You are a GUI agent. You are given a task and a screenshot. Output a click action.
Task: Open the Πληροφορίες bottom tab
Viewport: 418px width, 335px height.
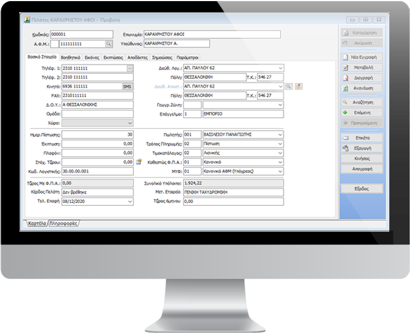63,224
